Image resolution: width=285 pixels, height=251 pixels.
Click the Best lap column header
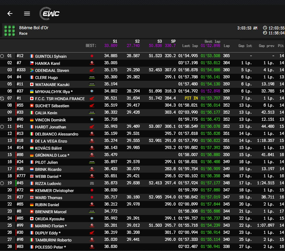point(213,41)
